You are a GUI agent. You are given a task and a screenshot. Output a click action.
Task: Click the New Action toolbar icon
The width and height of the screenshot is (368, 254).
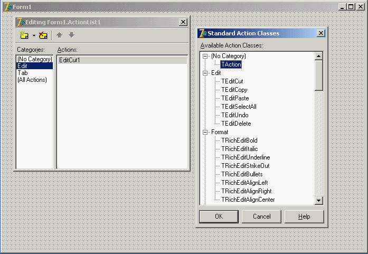click(24, 35)
